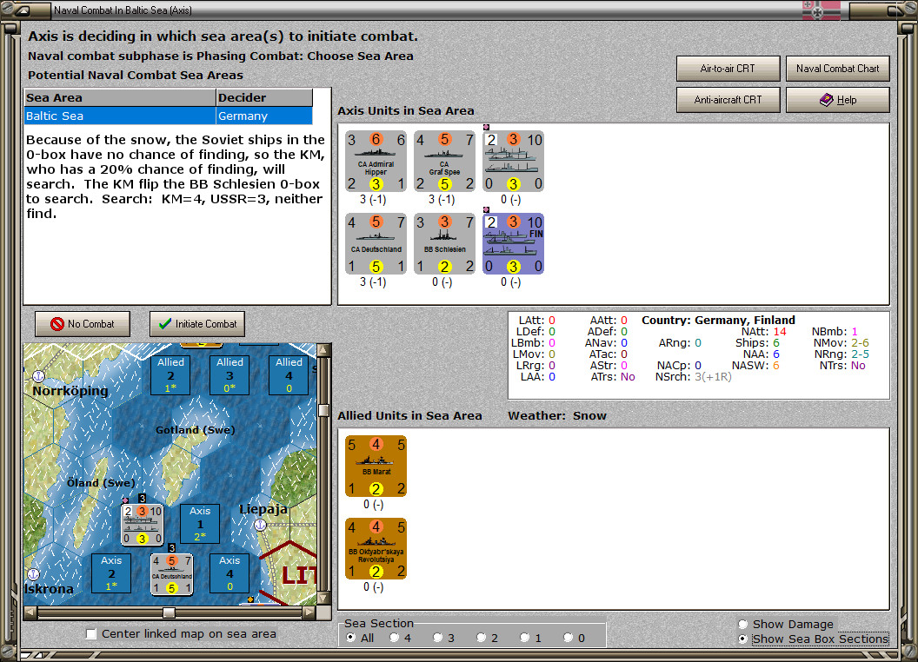Select Sea Section 2 radio button
Viewport: 918px width, 662px height.
482,638
